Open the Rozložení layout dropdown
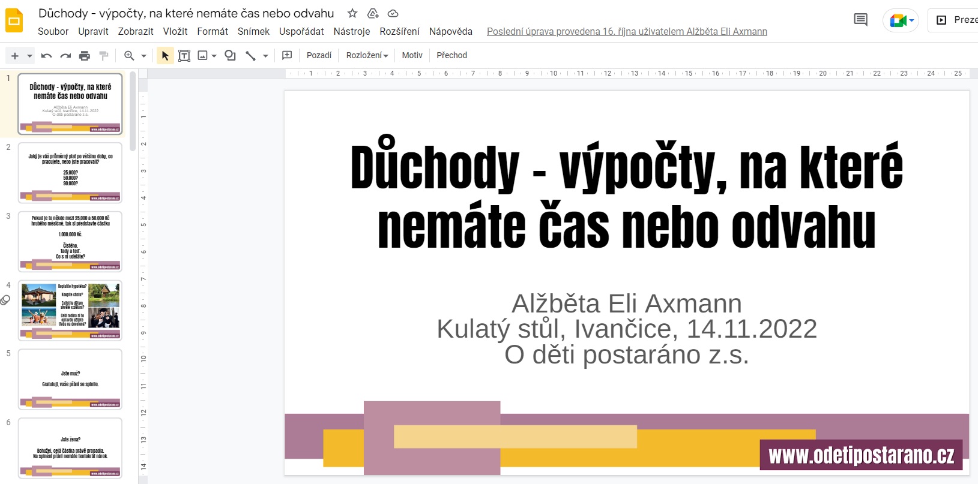978x484 pixels. [367, 55]
